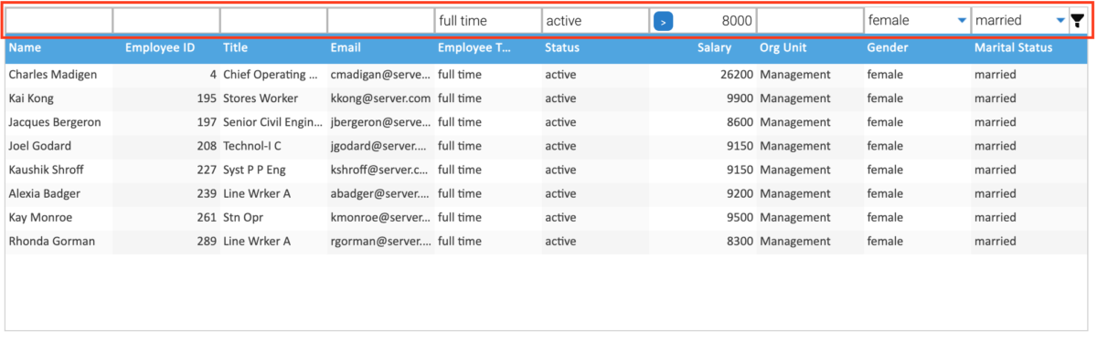Open the Marital Status filter dropdown arrow
The width and height of the screenshot is (1097, 341).
(x=1060, y=20)
